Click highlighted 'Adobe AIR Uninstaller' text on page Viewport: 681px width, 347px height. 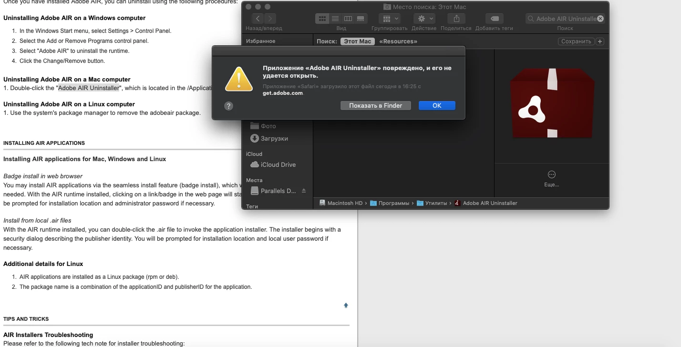(x=89, y=88)
